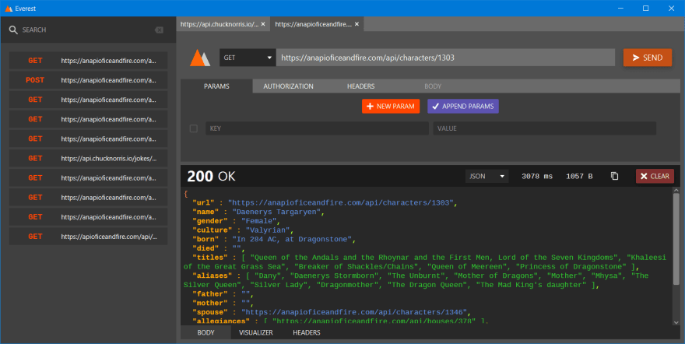Screen dimensions: 685x344
Task: Click the "3078 ms" response time
Action: point(537,176)
